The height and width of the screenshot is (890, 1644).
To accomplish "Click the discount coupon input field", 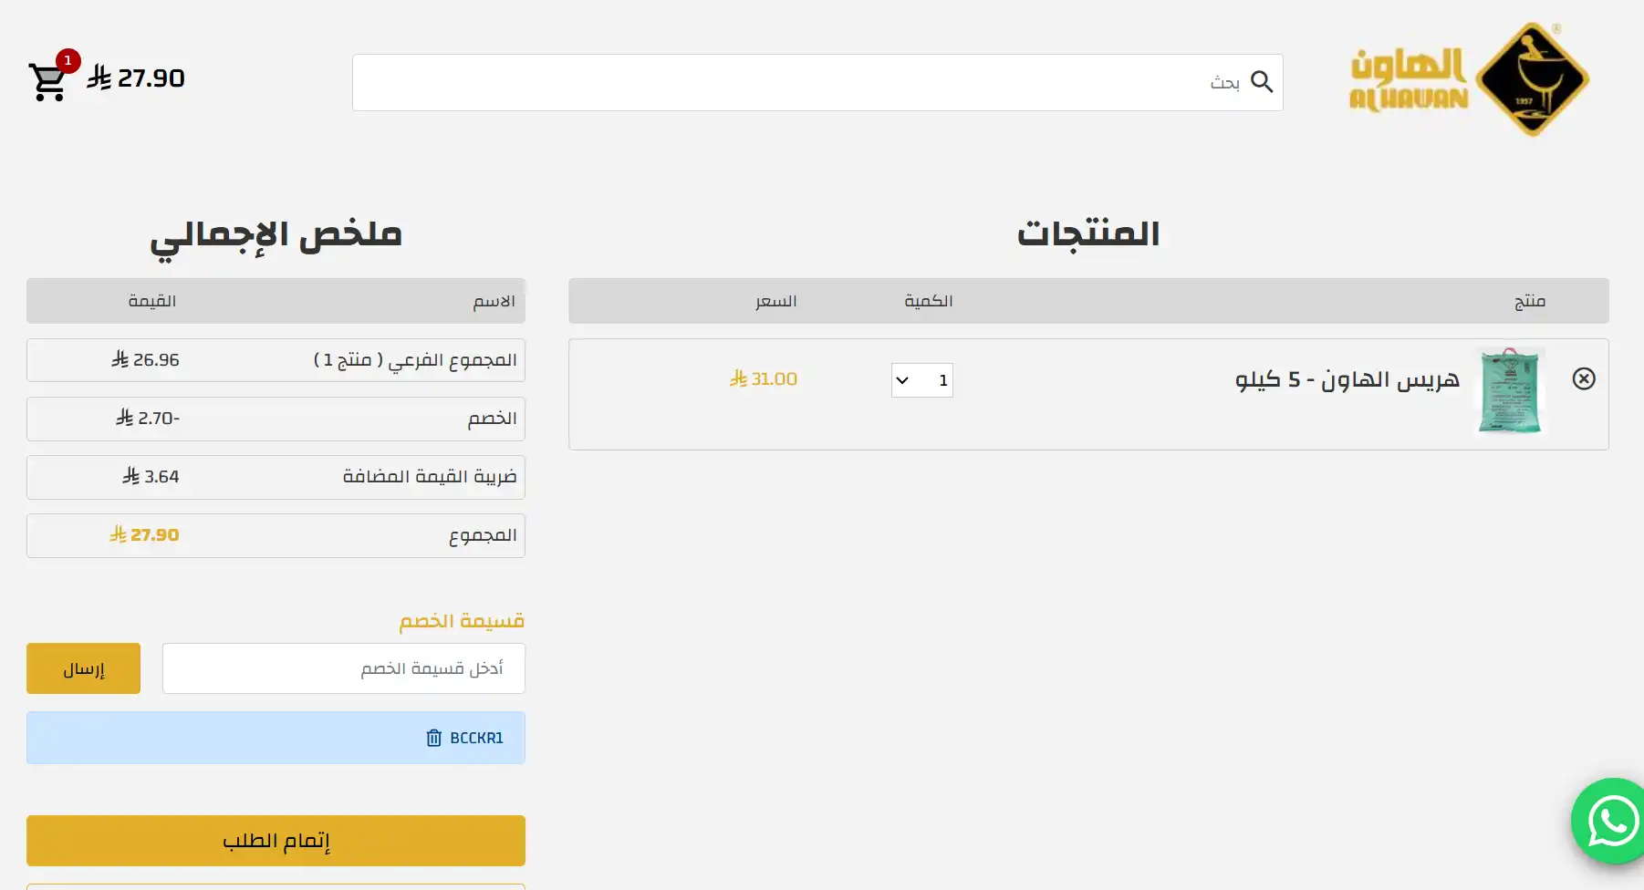I will [x=344, y=668].
